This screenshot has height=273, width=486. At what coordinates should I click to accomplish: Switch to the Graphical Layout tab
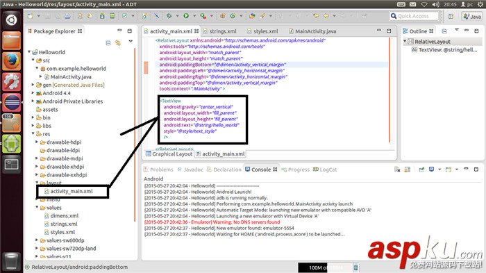[169, 154]
